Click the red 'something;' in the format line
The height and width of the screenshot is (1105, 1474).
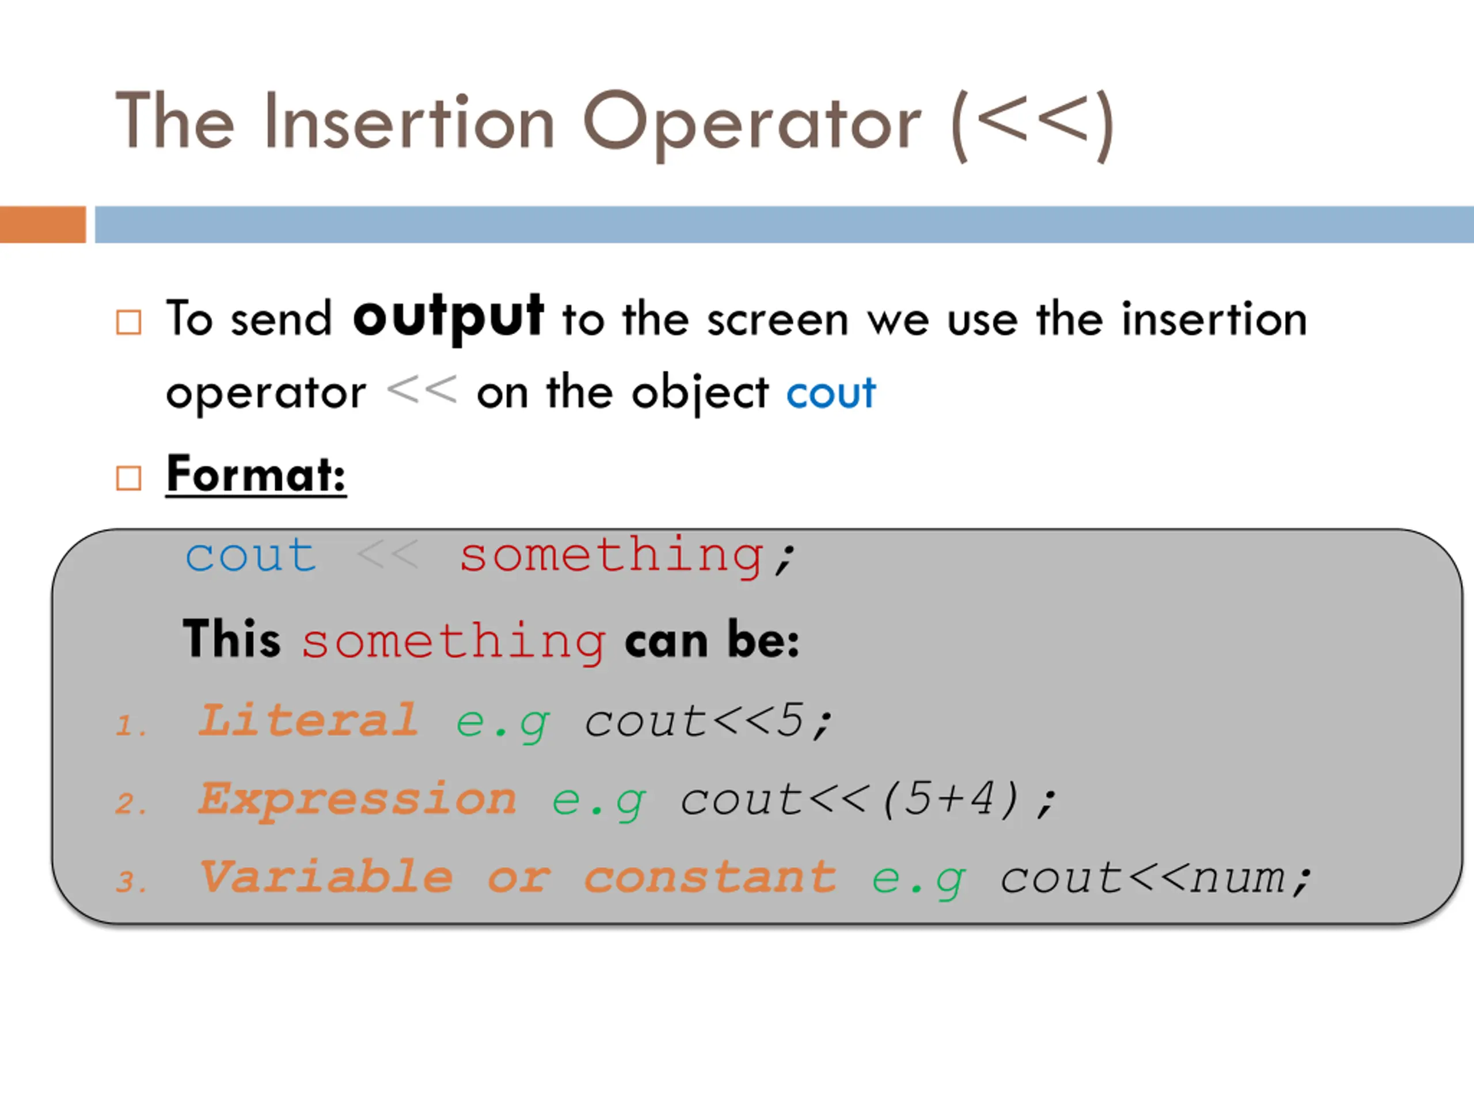click(627, 557)
